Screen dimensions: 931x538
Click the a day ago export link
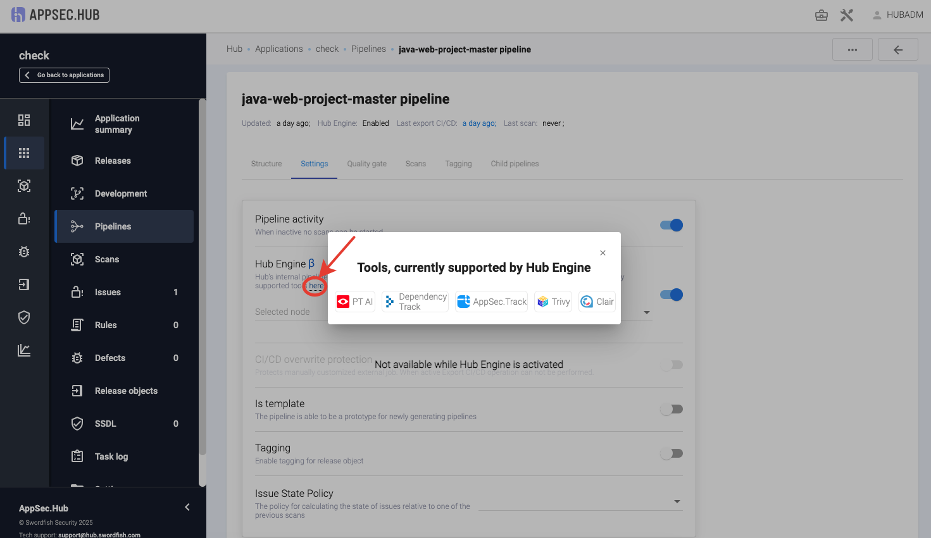tap(479, 123)
